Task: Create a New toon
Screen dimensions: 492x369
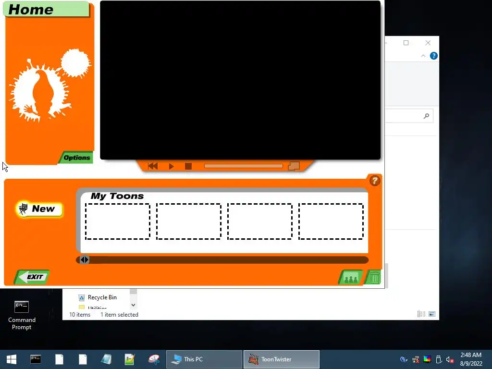Action: (x=39, y=209)
